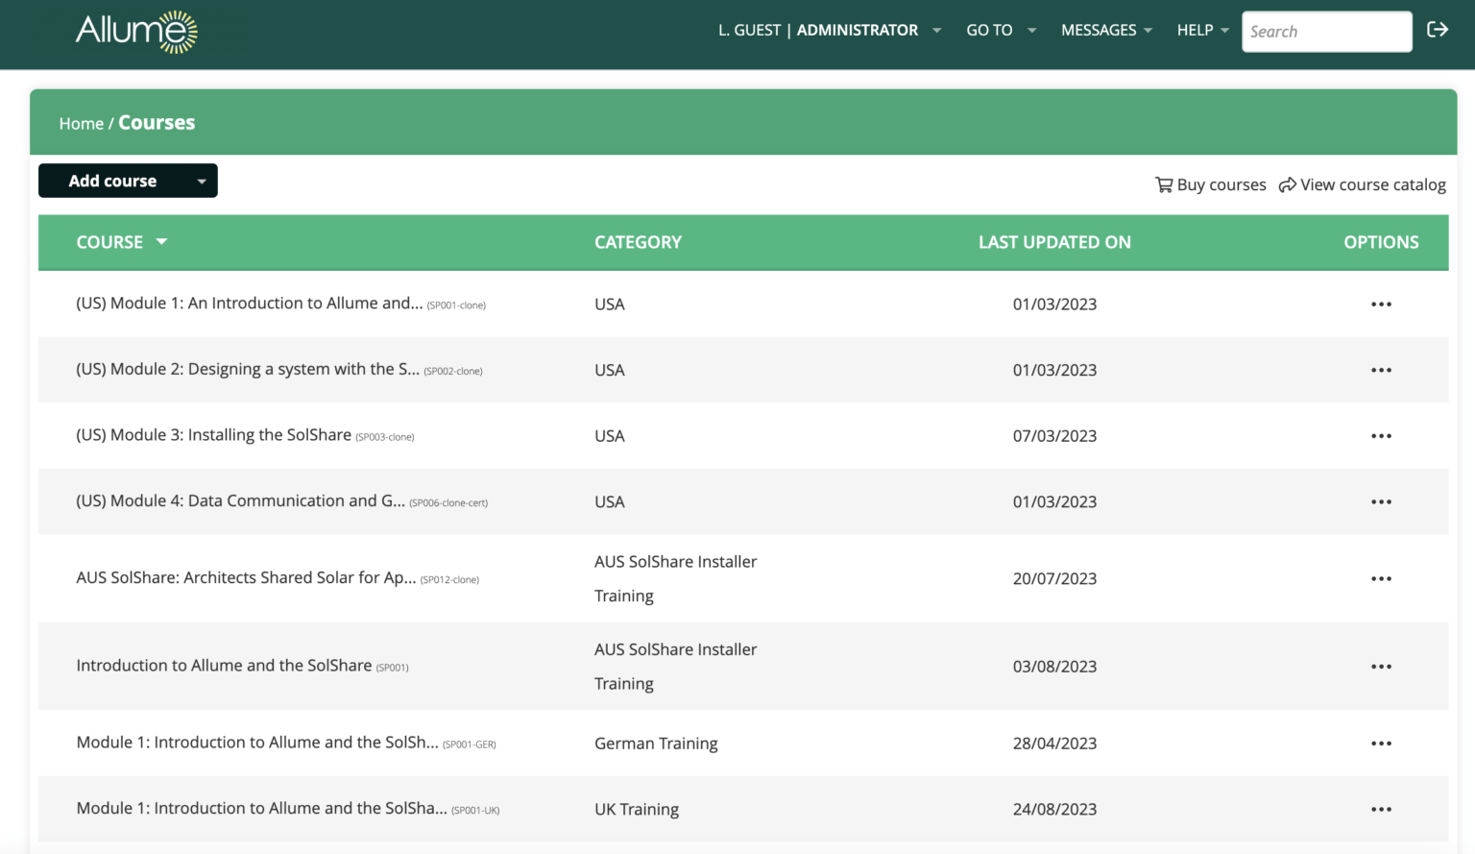Image resolution: width=1475 pixels, height=854 pixels.
Task: Open the GO TO dropdown menu
Action: click(x=1001, y=30)
